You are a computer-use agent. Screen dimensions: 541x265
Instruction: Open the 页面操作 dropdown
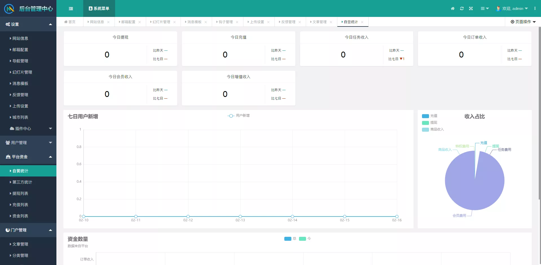523,22
